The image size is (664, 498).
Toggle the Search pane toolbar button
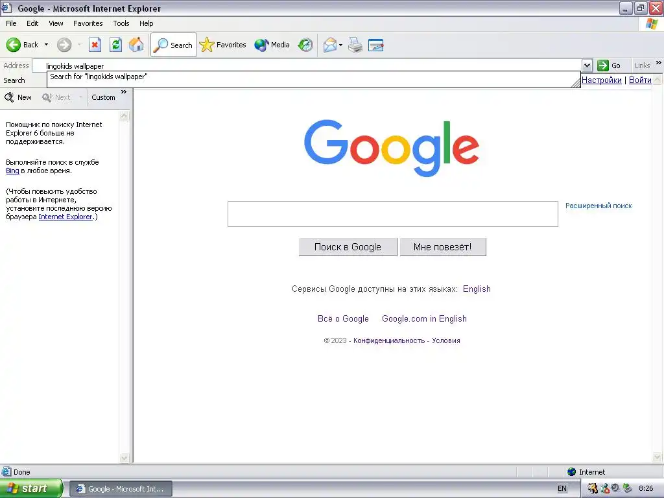(x=174, y=45)
